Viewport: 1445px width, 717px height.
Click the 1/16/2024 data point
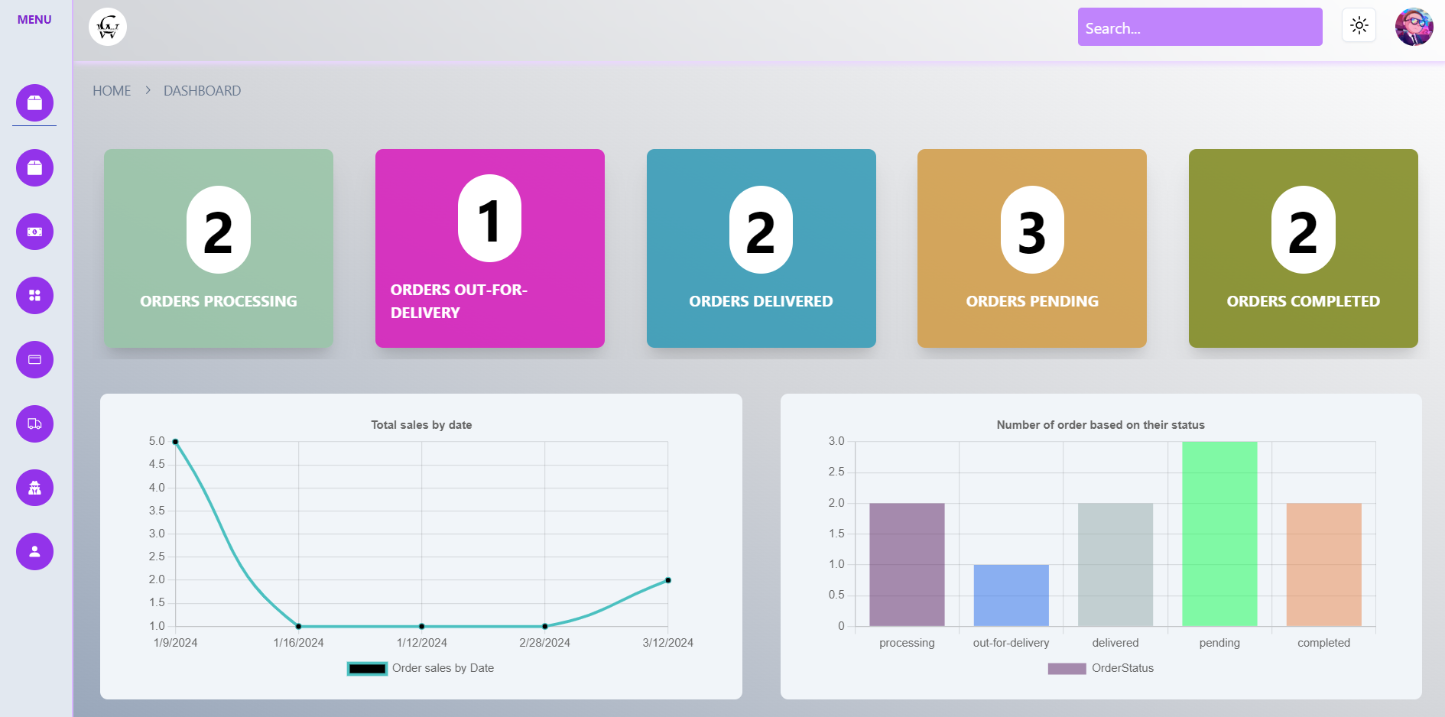tap(298, 627)
